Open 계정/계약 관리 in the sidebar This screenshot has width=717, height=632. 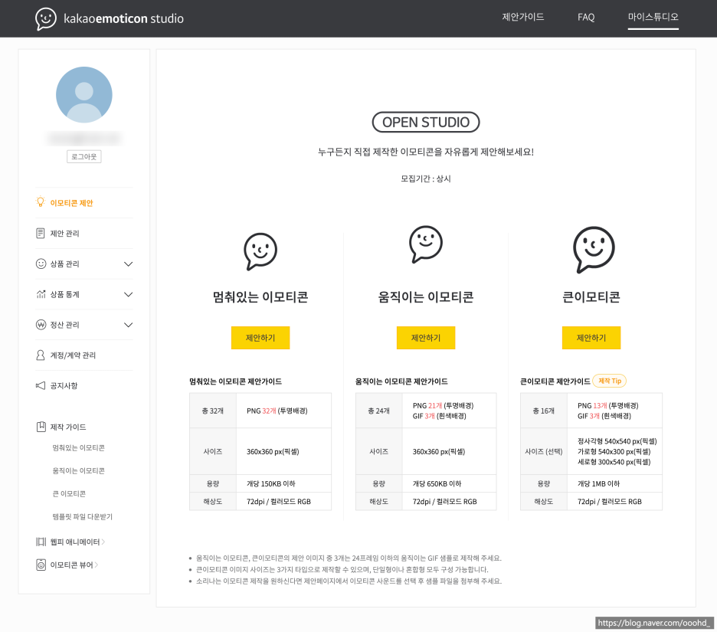click(x=73, y=355)
